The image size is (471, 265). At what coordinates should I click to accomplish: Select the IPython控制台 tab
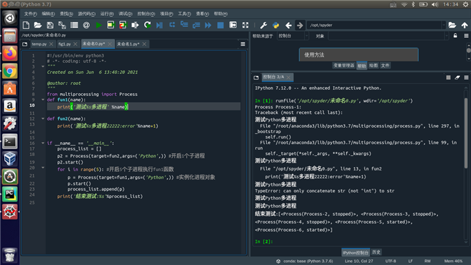[356, 253]
